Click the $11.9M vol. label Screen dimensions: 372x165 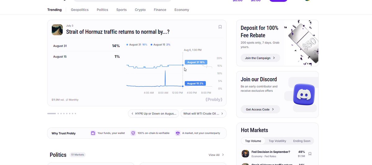58,100
